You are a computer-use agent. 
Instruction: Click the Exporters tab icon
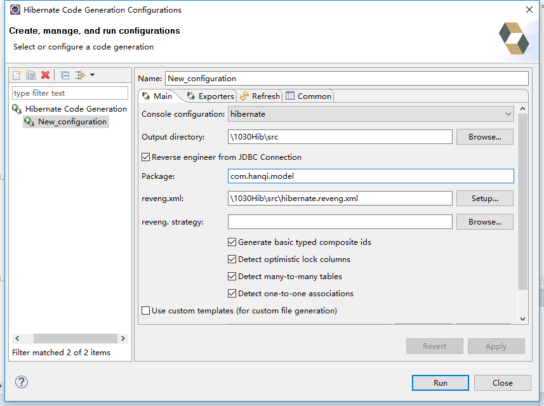191,96
